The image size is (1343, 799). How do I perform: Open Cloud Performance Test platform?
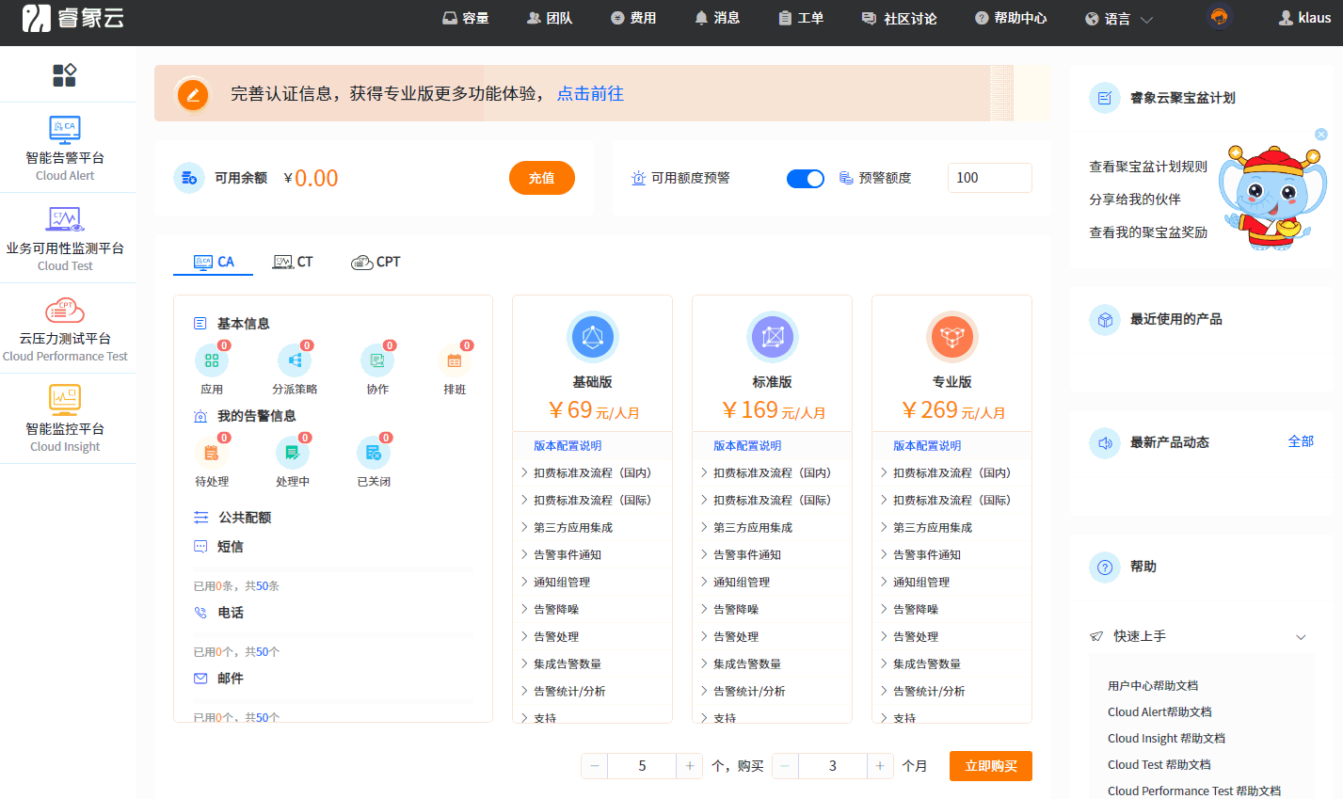(x=65, y=311)
